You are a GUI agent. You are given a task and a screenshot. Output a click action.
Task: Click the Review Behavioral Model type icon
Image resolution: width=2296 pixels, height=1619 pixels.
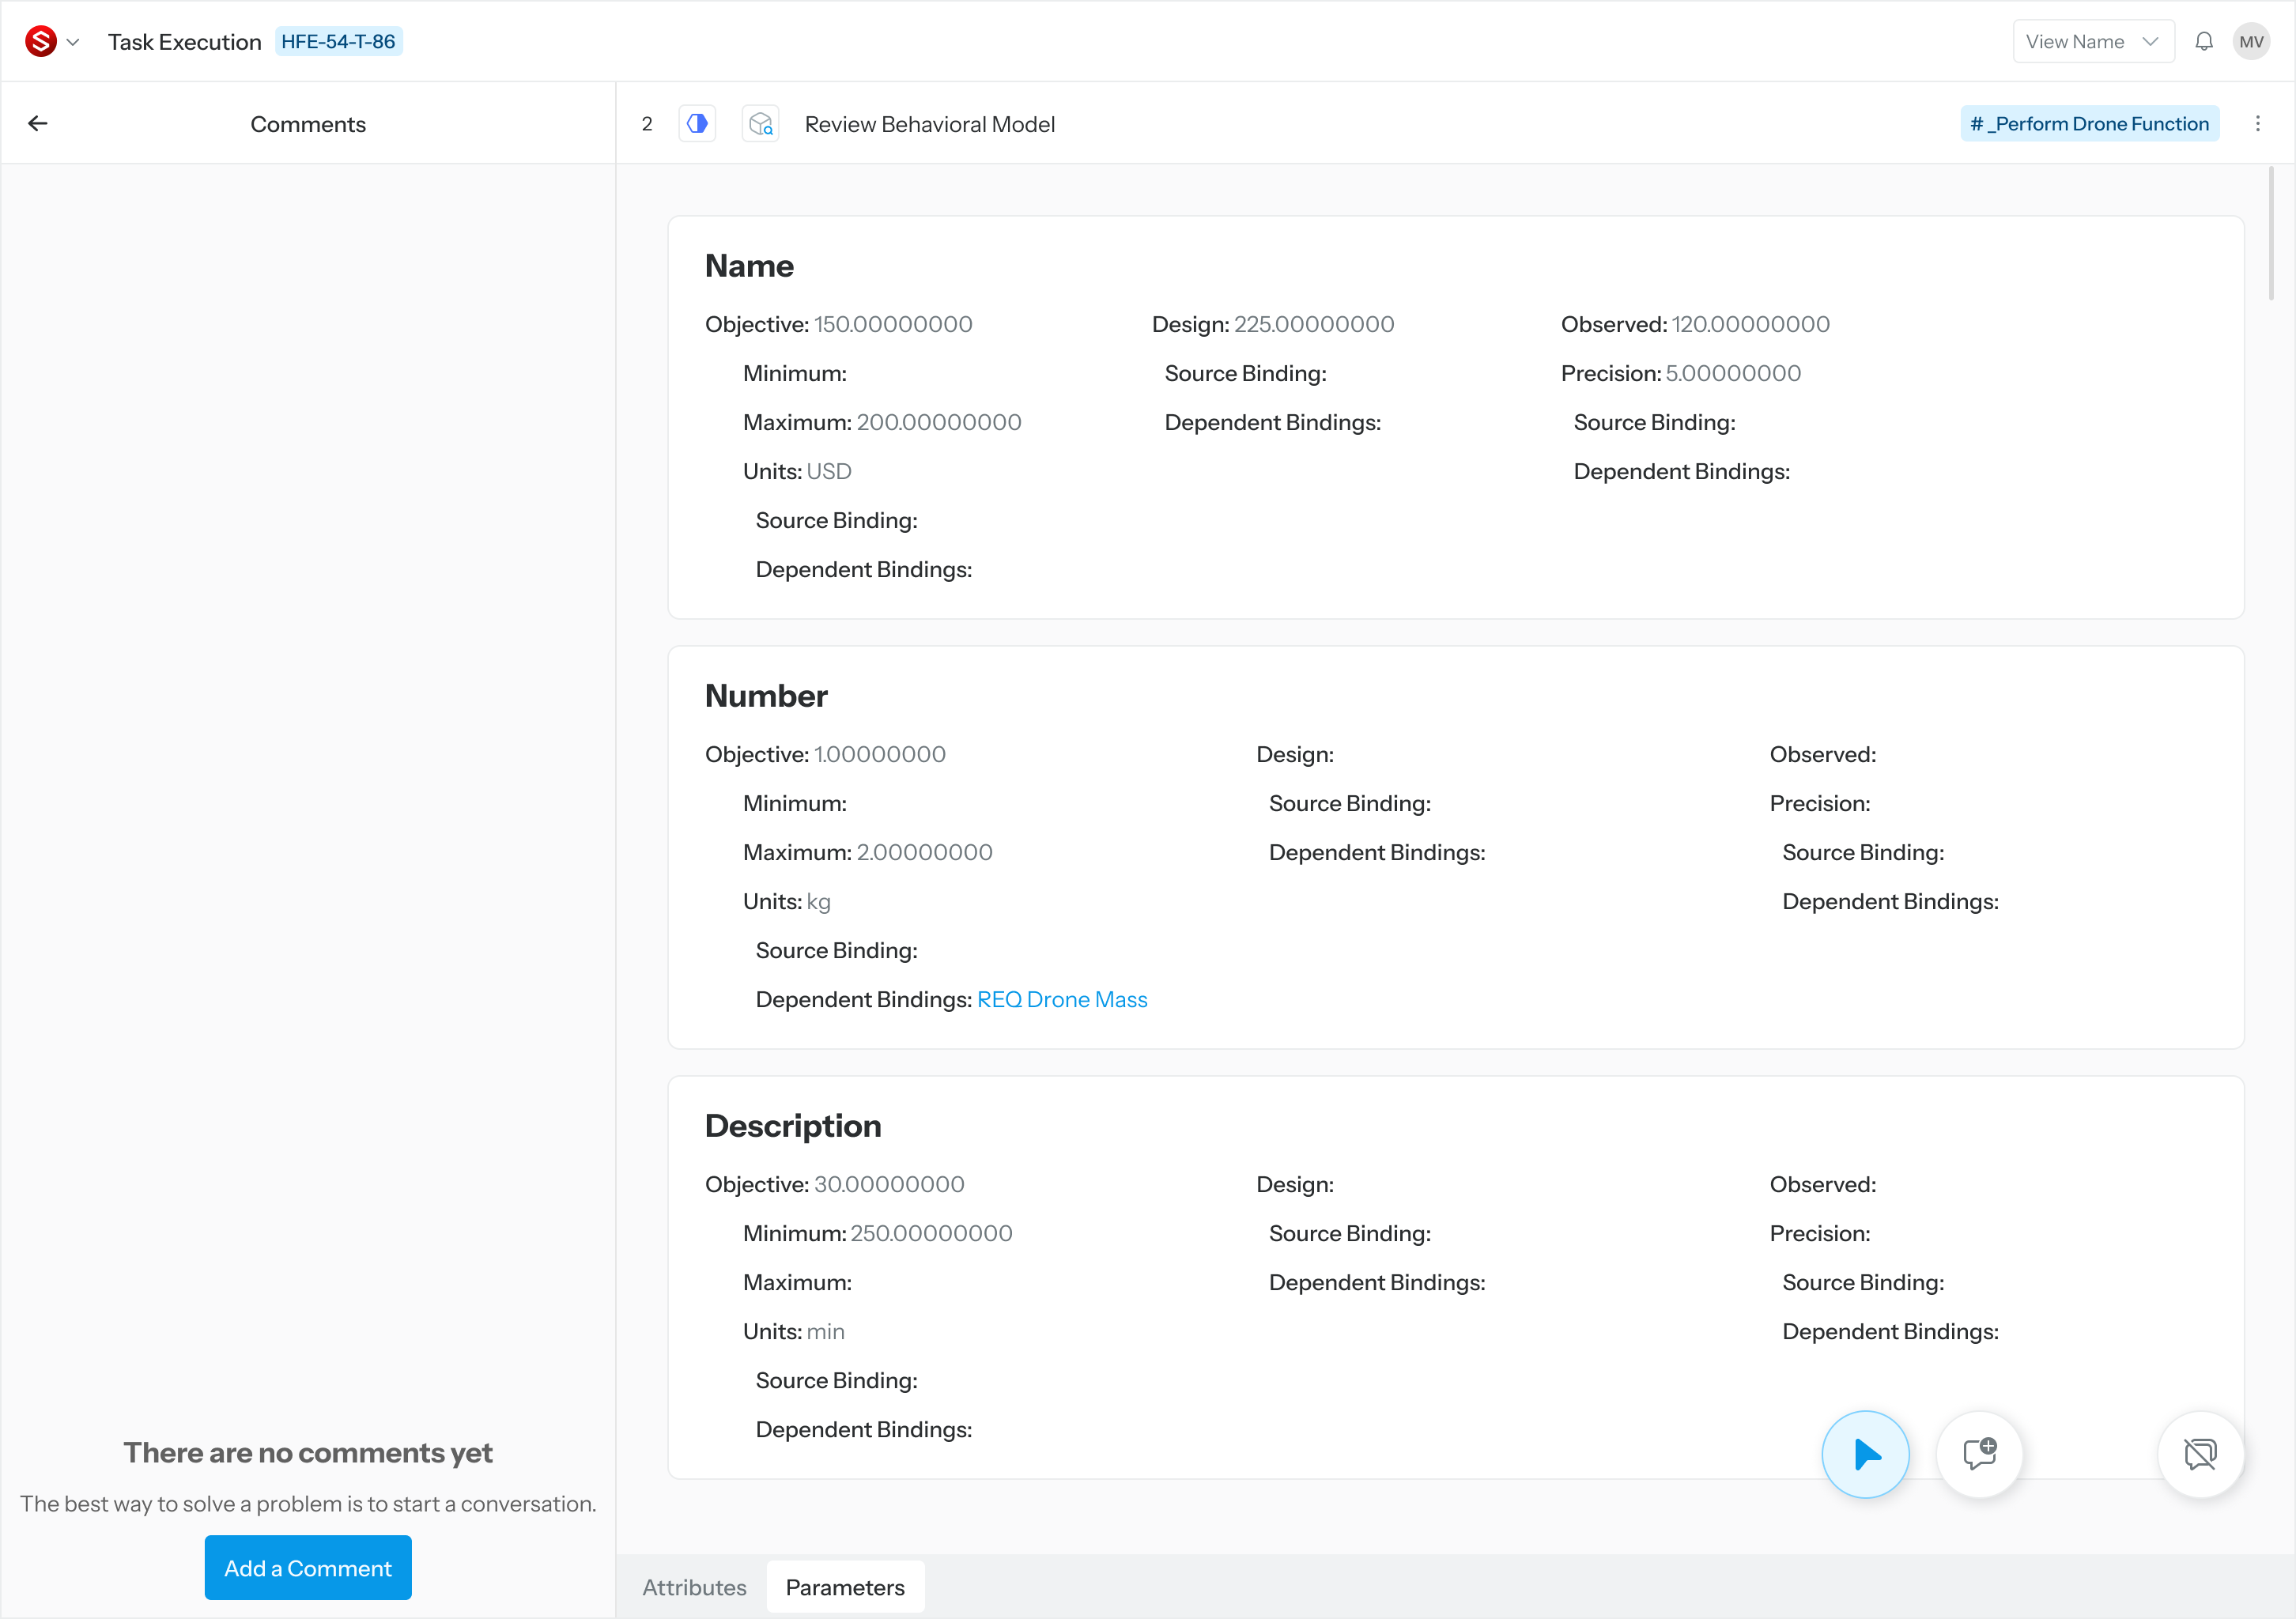point(760,123)
